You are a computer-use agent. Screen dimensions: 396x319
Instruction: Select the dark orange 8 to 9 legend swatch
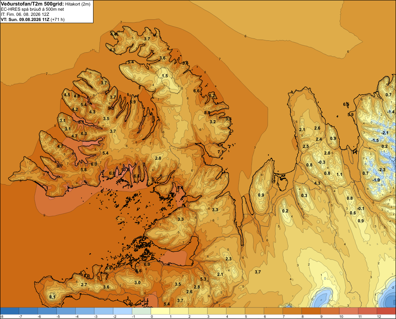point(311,311)
